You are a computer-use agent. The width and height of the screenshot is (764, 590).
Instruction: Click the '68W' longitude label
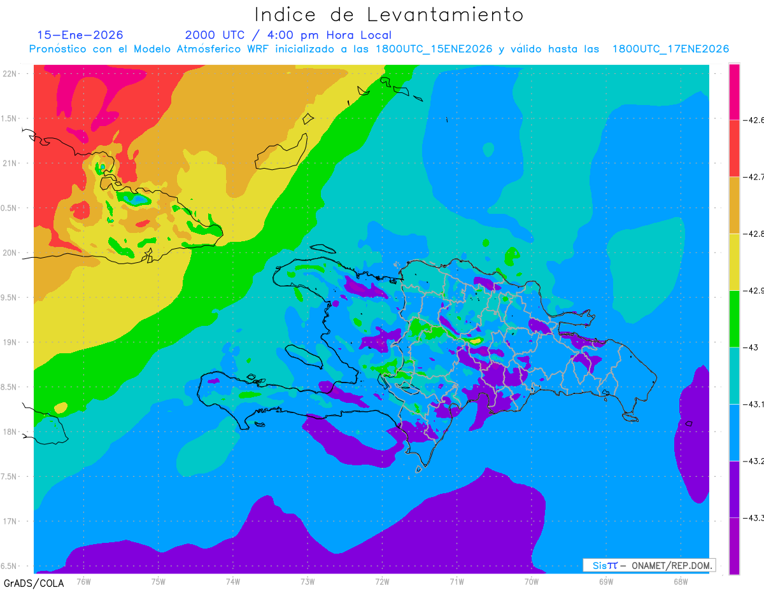click(x=680, y=581)
